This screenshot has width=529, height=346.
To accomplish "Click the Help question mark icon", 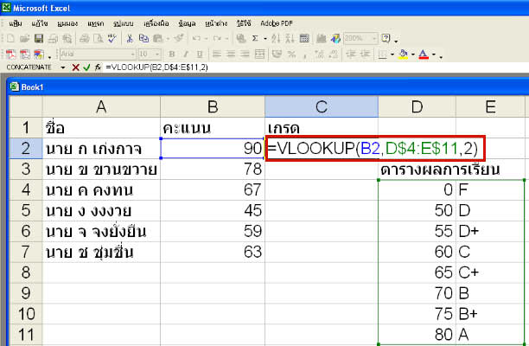I will 385,39.
